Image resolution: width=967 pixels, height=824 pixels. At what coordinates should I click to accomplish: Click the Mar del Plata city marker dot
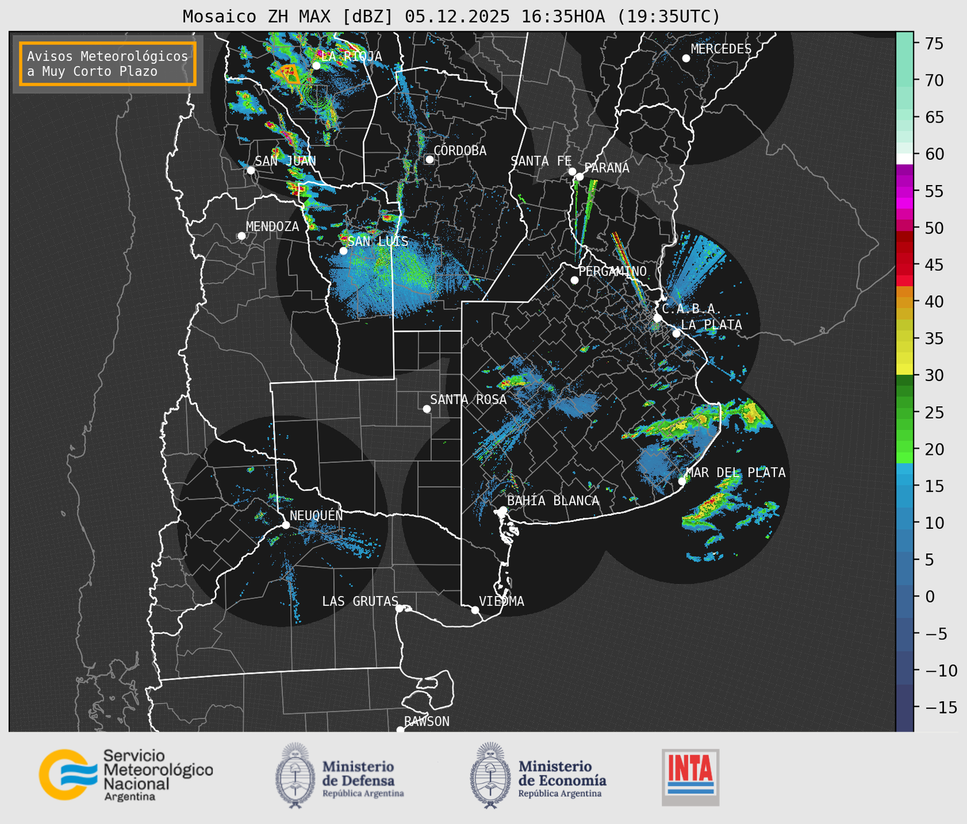[682, 481]
